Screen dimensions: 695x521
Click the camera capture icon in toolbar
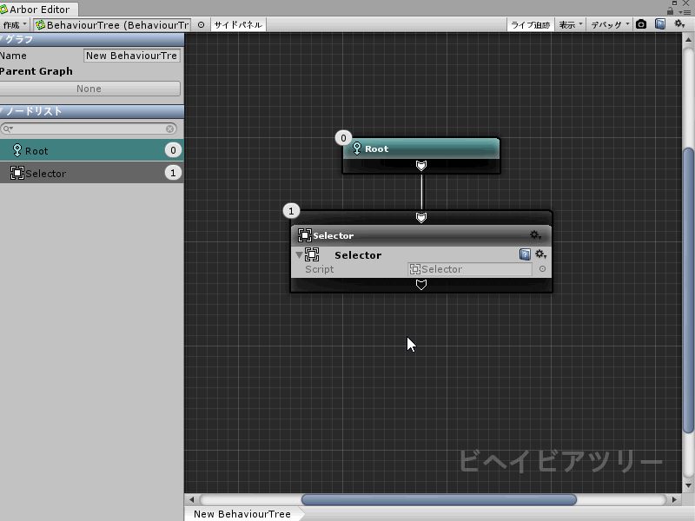point(641,24)
